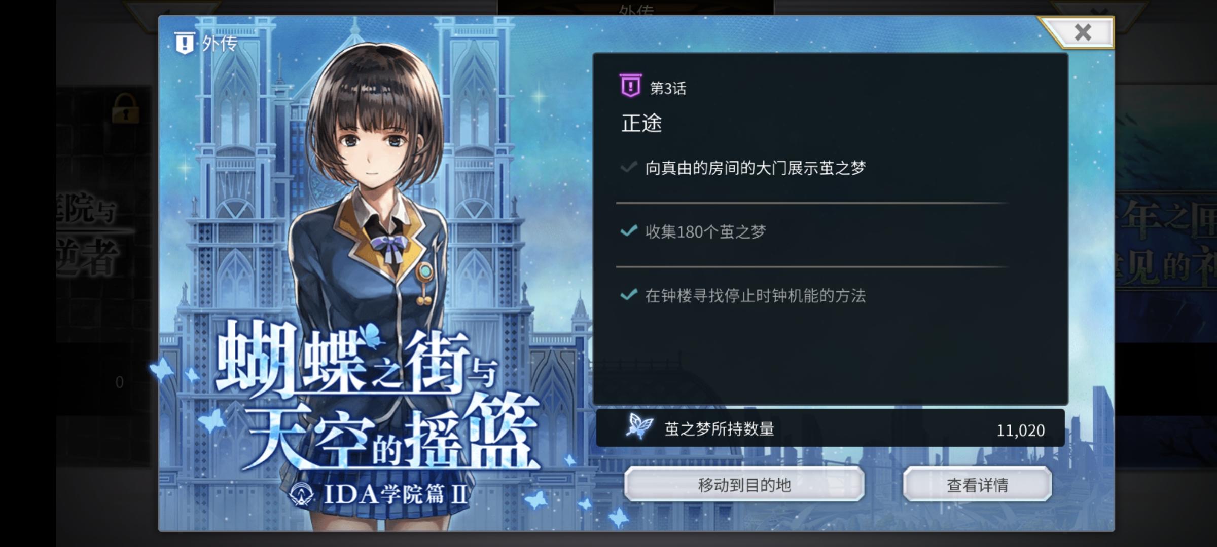Click the white shield icon next to 外传
The height and width of the screenshot is (547, 1217).
tap(185, 43)
